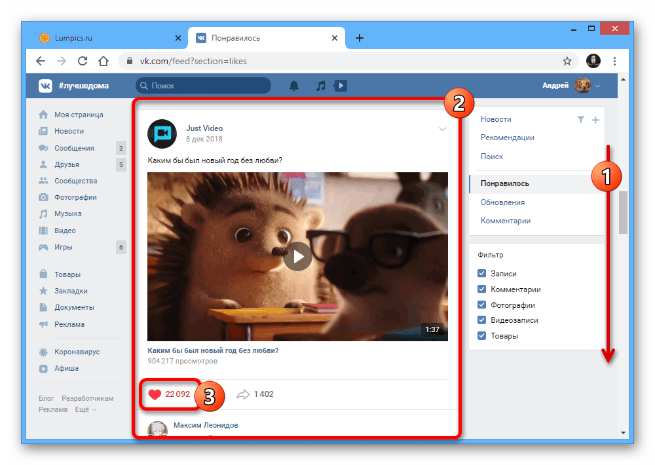Viewport: 655px width, 465px height.
Task: Click the megaphone icon beside Реклама
Action: tap(43, 324)
